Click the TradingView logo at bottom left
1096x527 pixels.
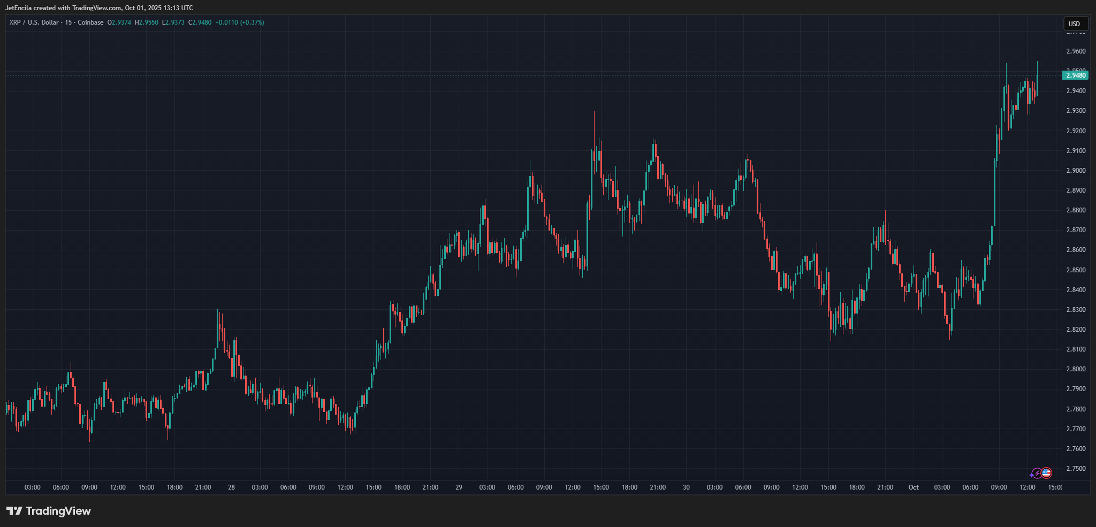(49, 511)
